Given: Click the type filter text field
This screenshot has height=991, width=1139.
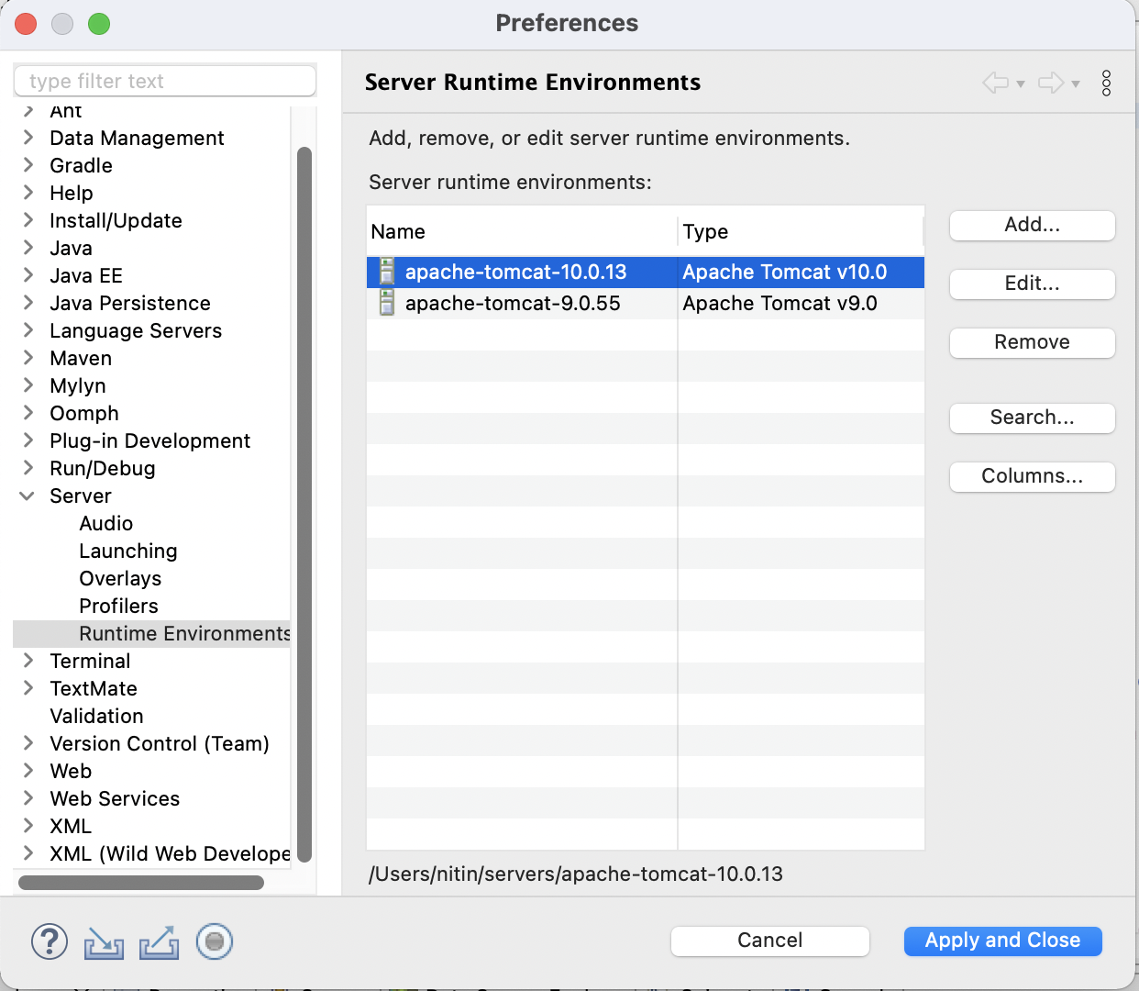Looking at the screenshot, I should pos(165,81).
